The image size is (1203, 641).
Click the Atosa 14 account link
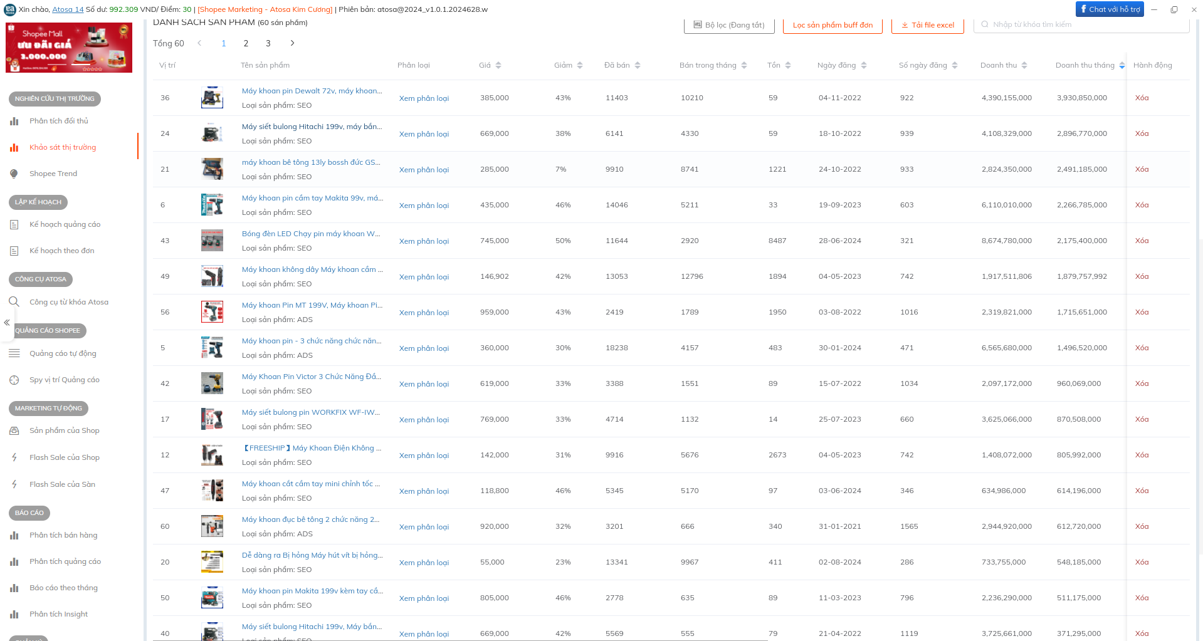(68, 9)
